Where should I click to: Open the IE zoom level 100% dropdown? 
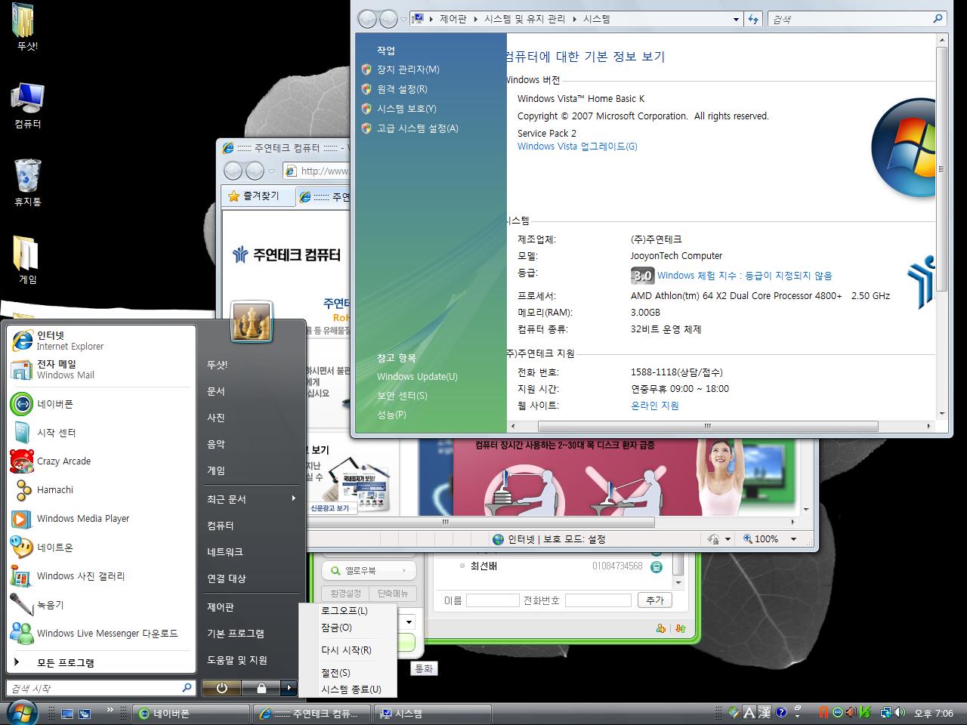click(793, 539)
